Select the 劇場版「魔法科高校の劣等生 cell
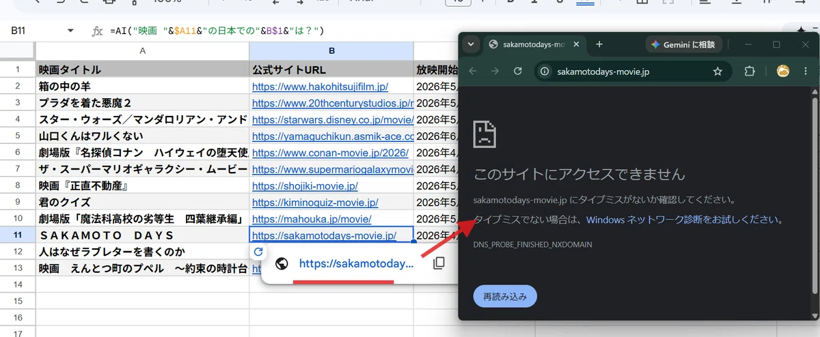The height and width of the screenshot is (337, 820). 142,219
